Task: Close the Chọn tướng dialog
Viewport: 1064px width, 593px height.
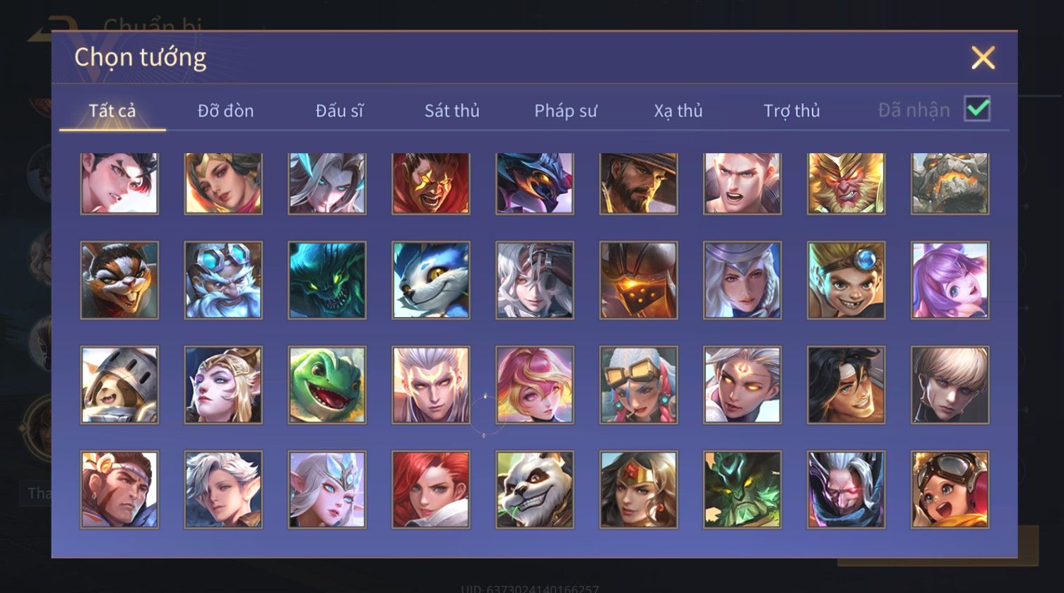Action: point(983,58)
